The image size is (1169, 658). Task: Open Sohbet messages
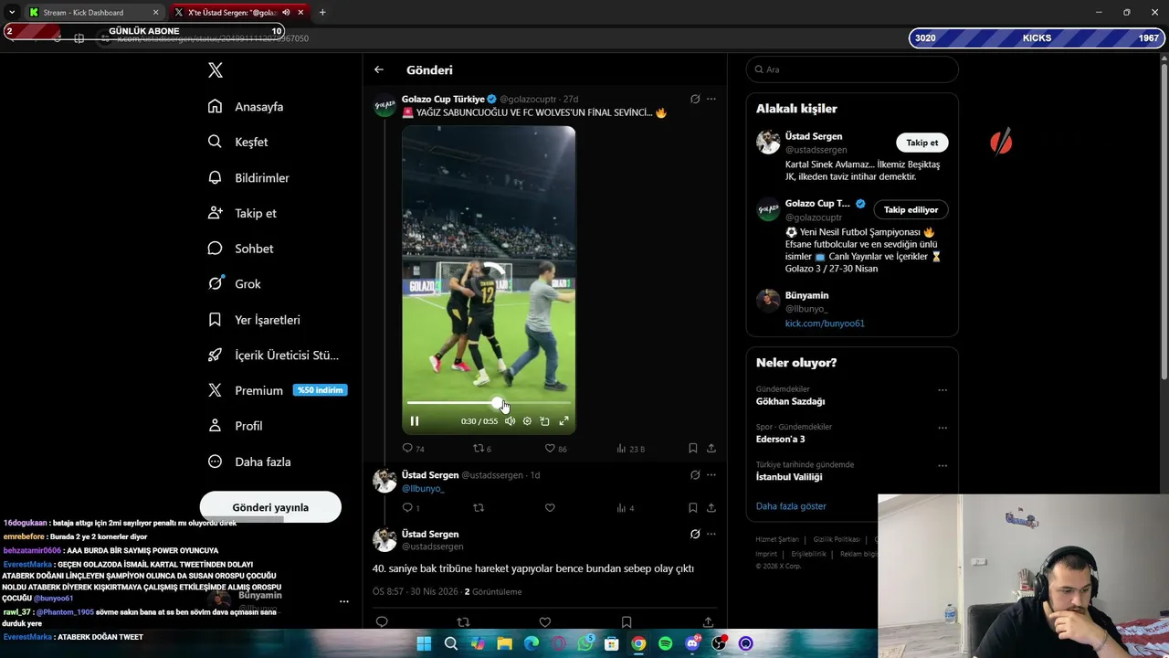240,249
